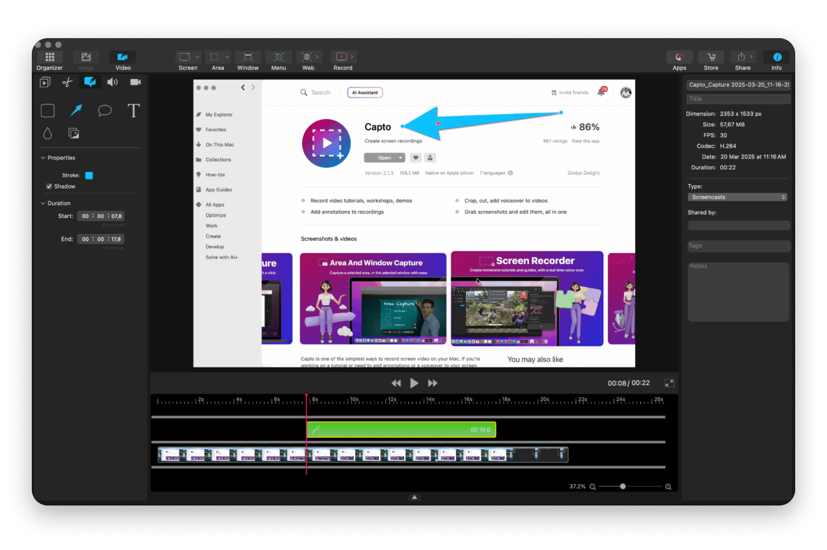Choose the speech bubble callout tool
This screenshot has height=550, width=827.
pyautogui.click(x=104, y=110)
